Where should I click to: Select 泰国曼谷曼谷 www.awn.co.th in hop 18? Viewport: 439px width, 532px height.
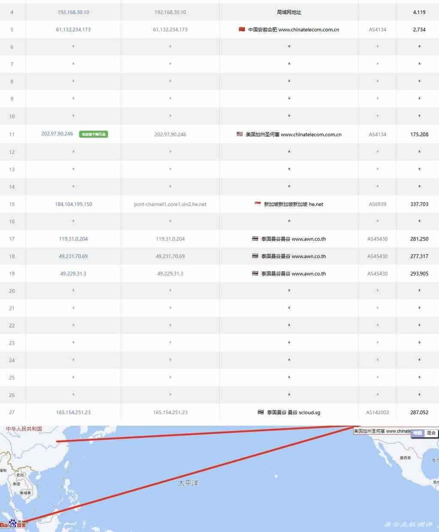pyautogui.click(x=294, y=256)
